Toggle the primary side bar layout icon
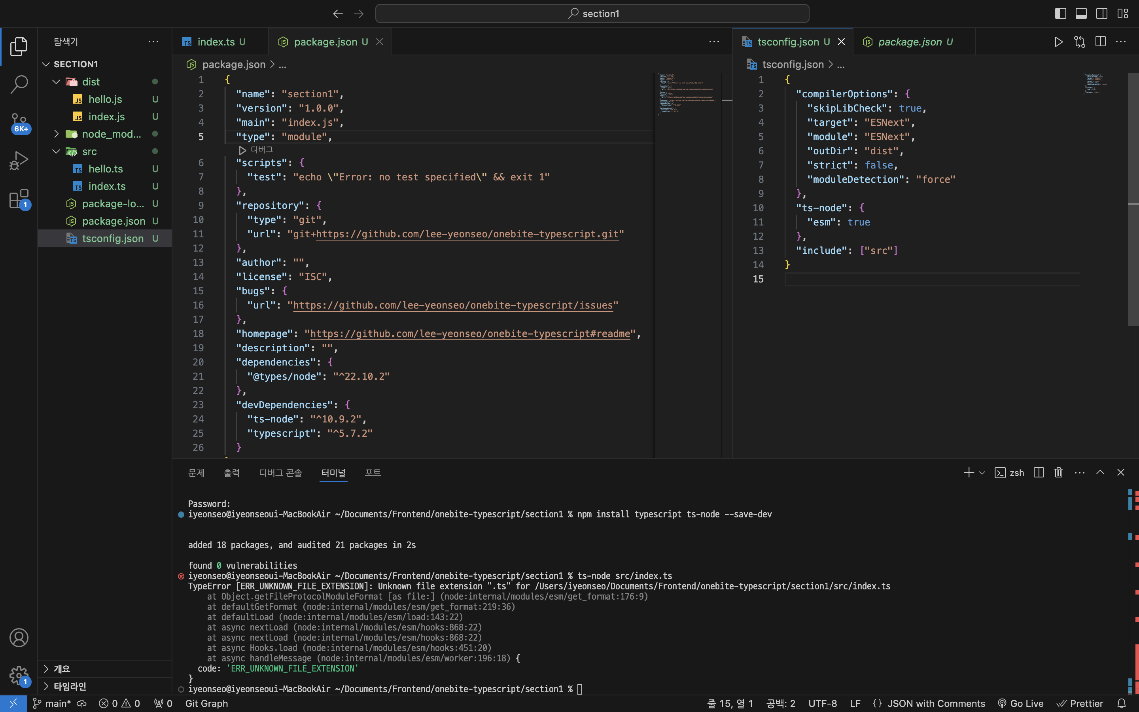 [1060, 14]
